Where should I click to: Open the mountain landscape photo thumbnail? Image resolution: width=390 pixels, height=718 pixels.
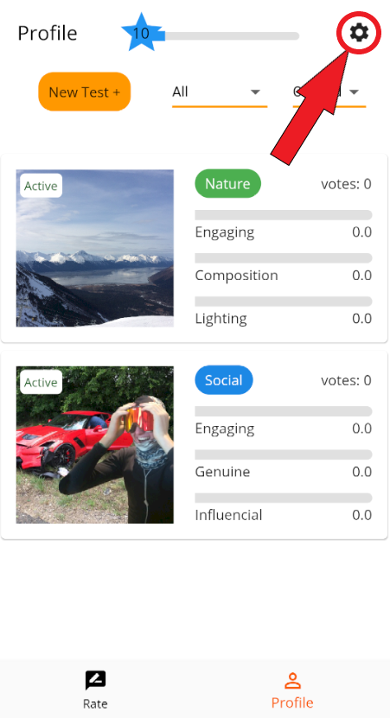coord(95,248)
